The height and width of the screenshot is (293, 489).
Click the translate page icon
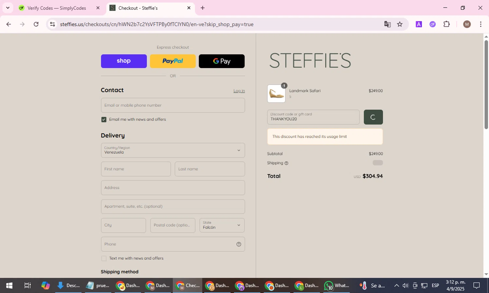(387, 24)
